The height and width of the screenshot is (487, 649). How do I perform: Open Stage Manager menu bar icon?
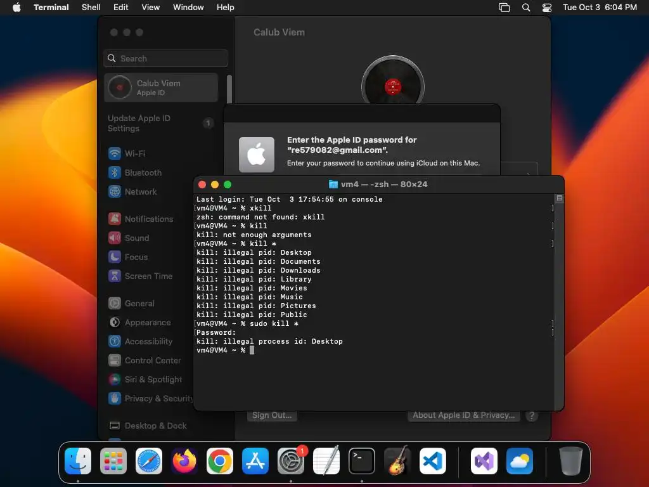pos(504,8)
